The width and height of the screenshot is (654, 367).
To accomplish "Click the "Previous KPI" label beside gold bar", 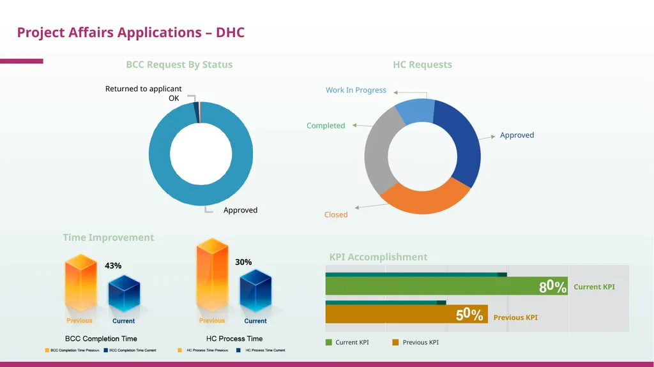I will click(x=515, y=317).
